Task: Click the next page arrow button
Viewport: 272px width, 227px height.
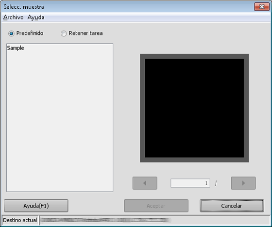Action: [243, 183]
